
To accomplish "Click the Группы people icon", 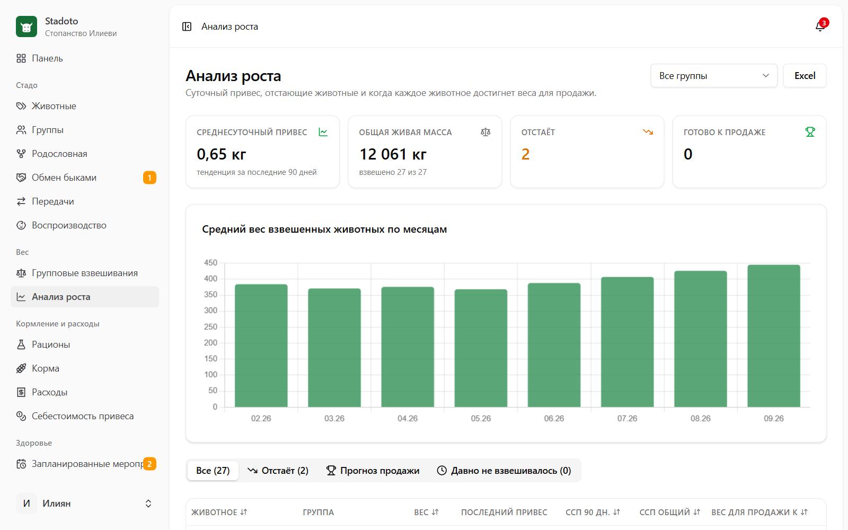I will pyautogui.click(x=21, y=130).
